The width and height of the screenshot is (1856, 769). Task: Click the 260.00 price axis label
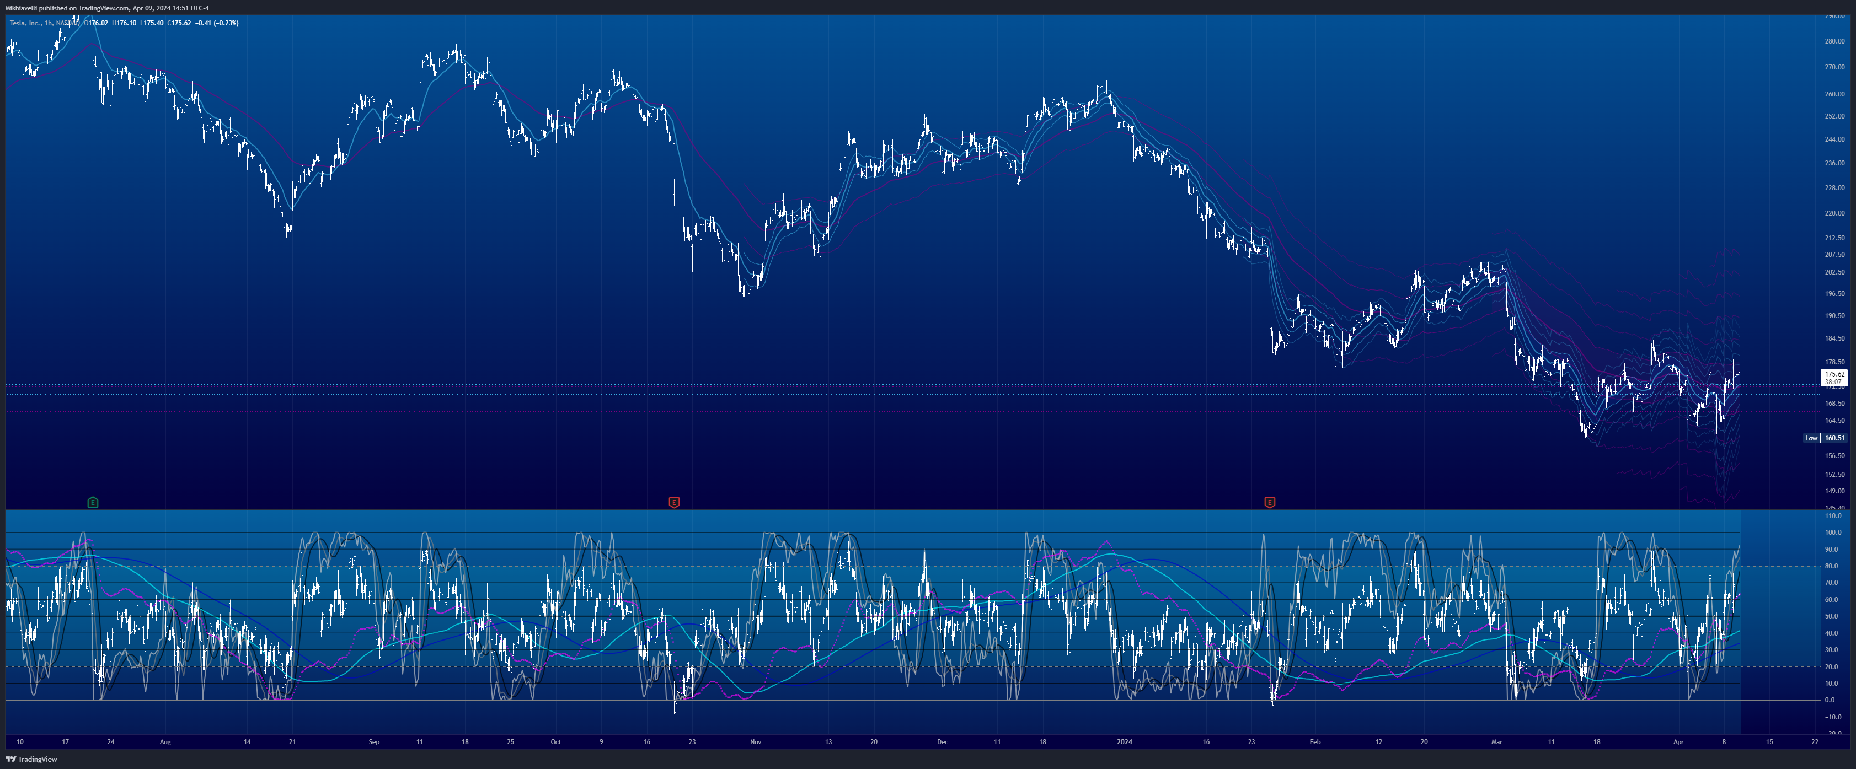(x=1834, y=94)
